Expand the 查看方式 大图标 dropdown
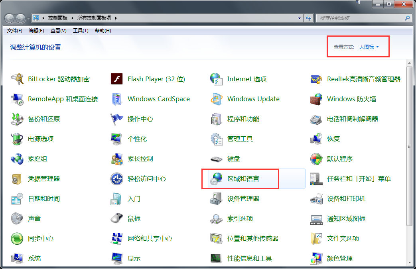 (369, 47)
